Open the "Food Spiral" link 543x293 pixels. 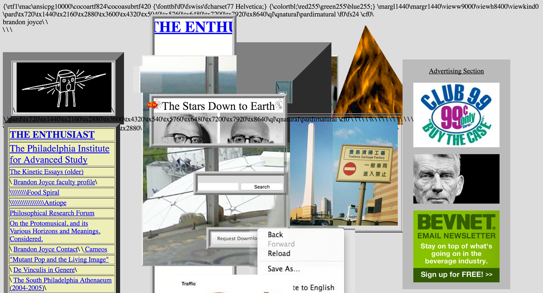pos(44,192)
